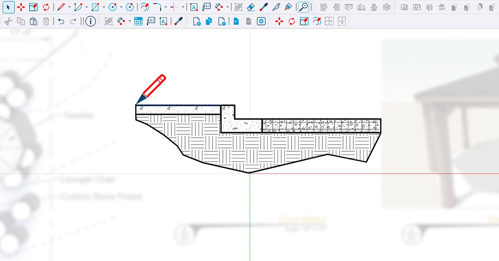
Task: Choose the Move tool in second toolbar row
Action: point(279,21)
